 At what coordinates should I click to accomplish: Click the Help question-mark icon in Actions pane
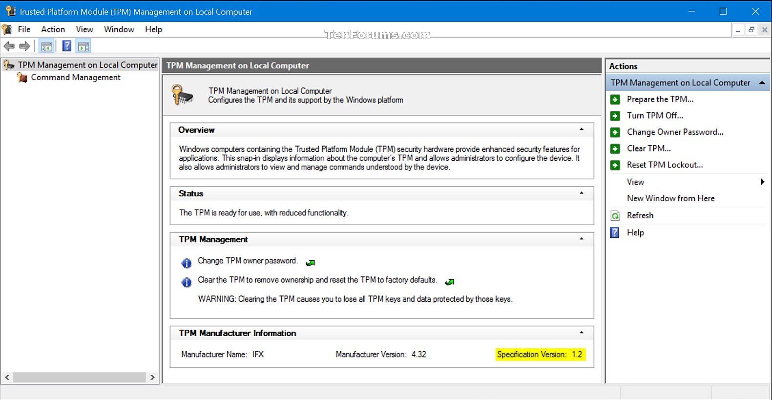(x=615, y=232)
